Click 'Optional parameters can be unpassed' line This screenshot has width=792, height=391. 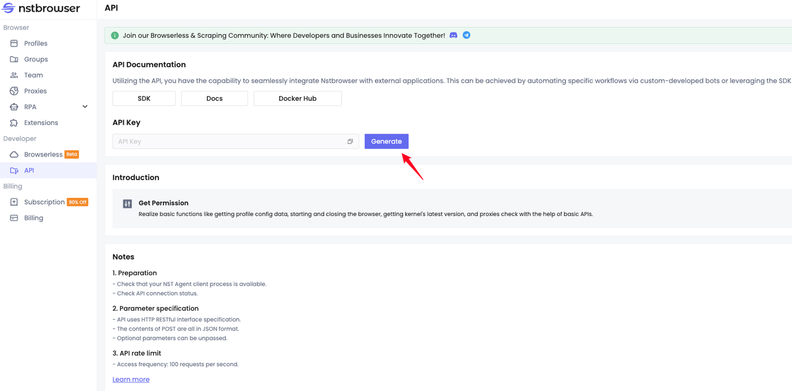pyautogui.click(x=170, y=338)
